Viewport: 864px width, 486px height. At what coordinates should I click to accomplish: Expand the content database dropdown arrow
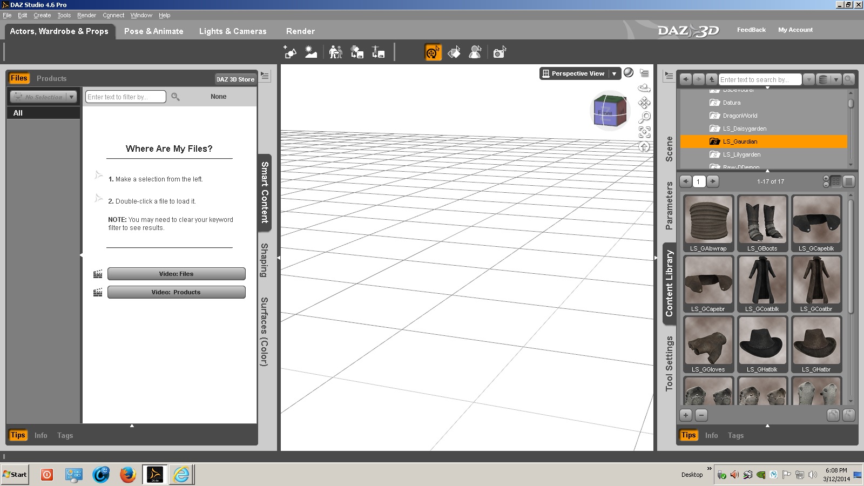coord(835,79)
